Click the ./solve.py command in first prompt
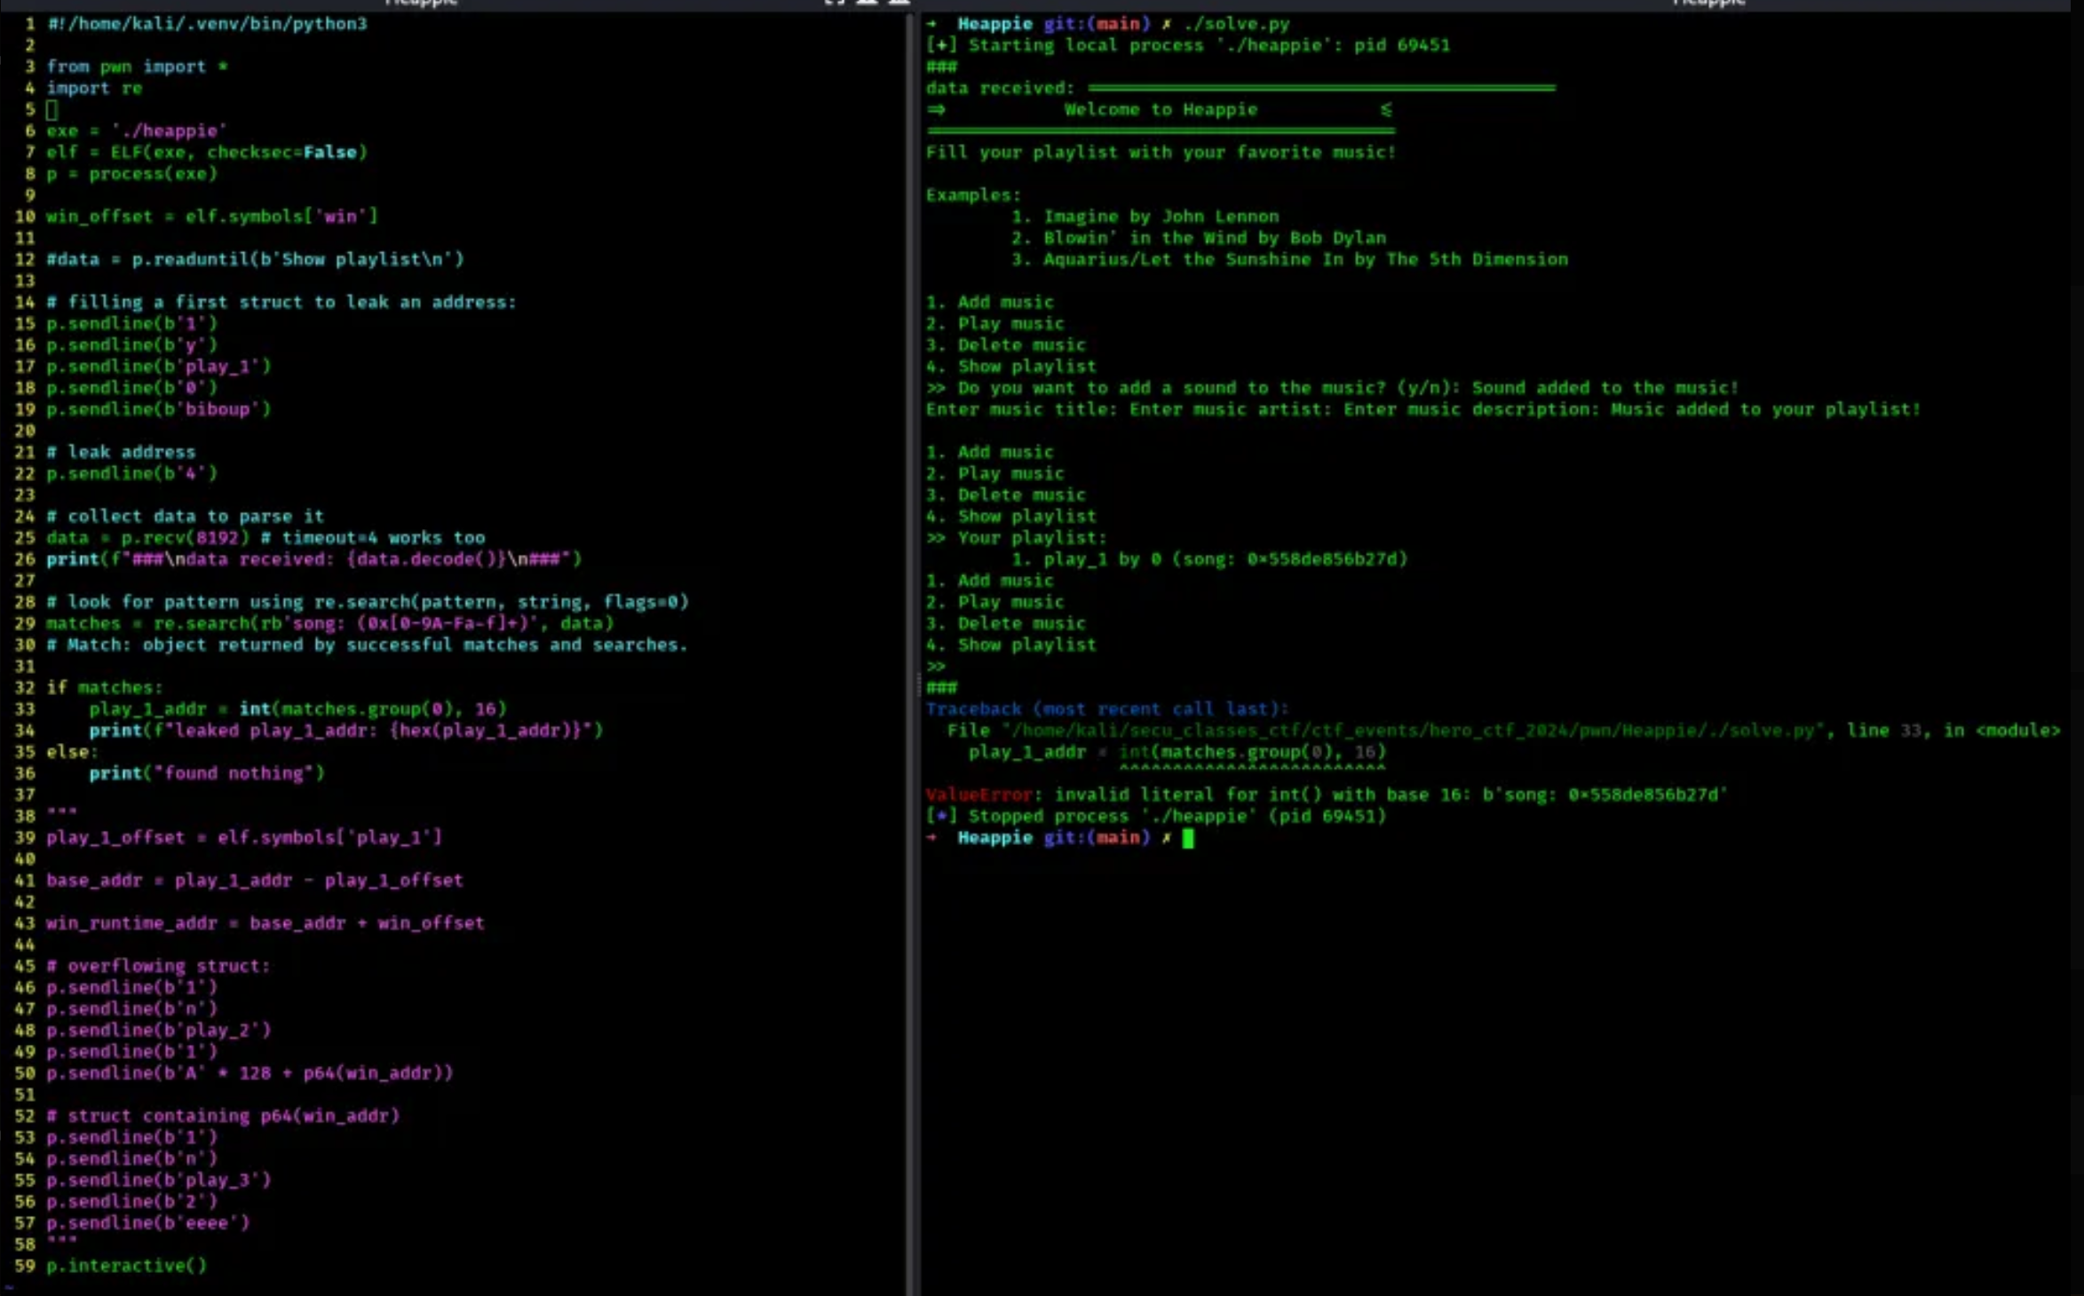This screenshot has width=2084, height=1296. pyautogui.click(x=1236, y=24)
